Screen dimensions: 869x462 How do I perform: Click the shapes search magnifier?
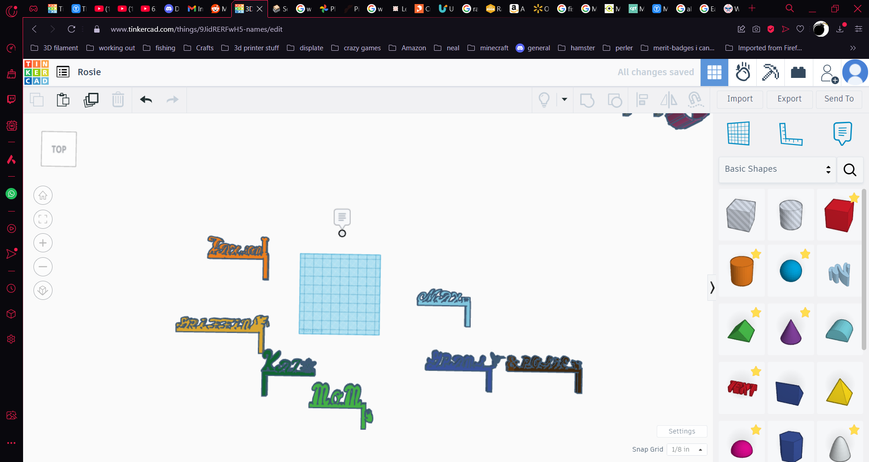(850, 169)
